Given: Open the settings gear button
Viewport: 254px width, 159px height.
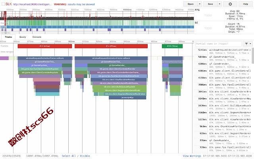Looking at the screenshot, I should 230,4.
